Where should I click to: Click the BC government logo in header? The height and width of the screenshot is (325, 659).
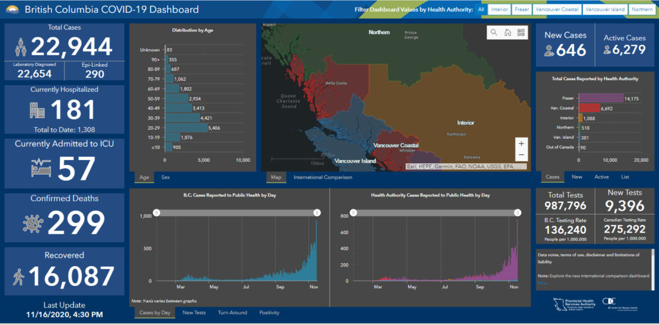click(13, 10)
